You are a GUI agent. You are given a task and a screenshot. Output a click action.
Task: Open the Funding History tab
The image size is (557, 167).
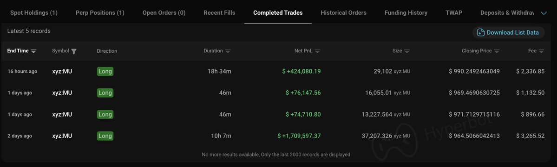pos(406,13)
